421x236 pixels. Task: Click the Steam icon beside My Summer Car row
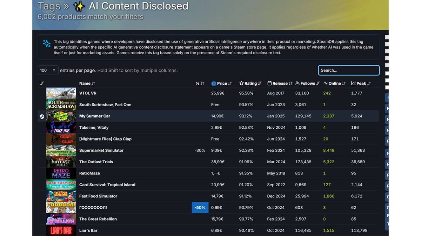(x=42, y=116)
